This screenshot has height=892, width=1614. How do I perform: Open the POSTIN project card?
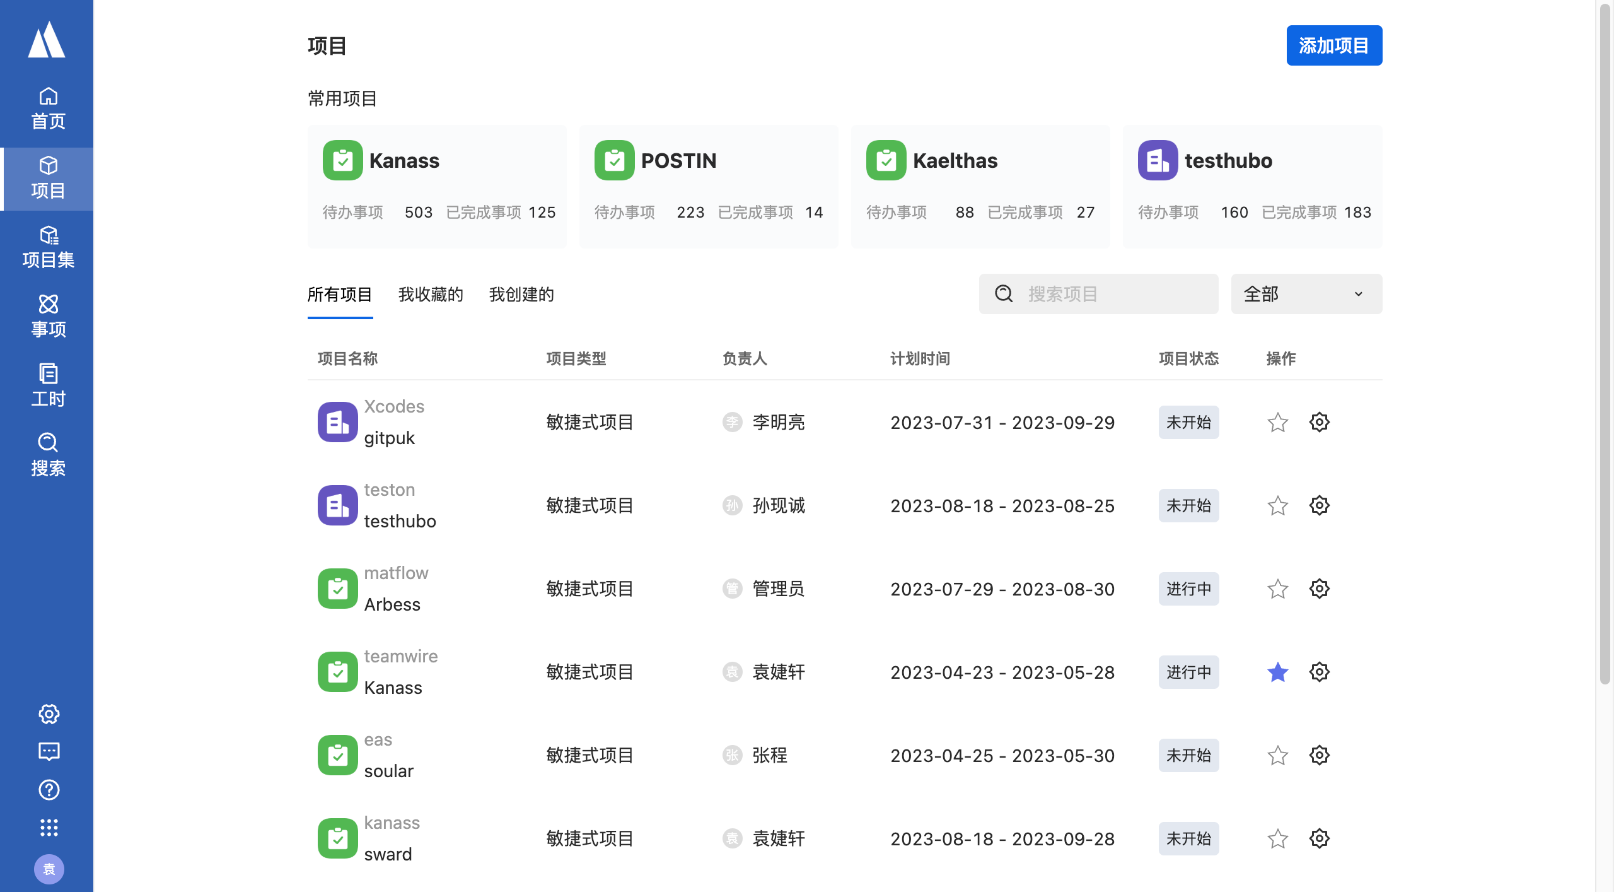(707, 186)
